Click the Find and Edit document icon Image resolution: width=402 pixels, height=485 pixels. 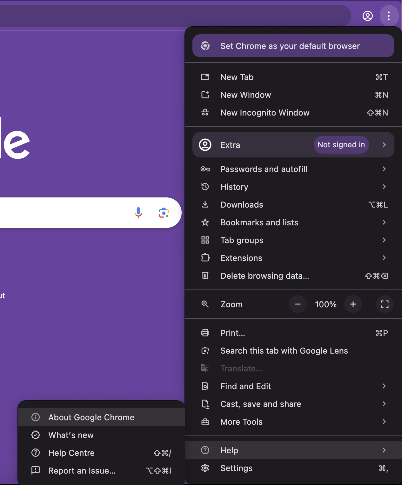point(205,386)
